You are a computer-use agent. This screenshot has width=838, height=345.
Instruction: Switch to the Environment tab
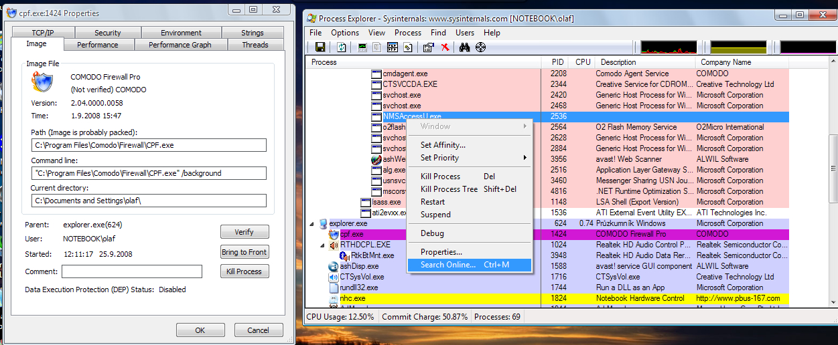pyautogui.click(x=181, y=33)
